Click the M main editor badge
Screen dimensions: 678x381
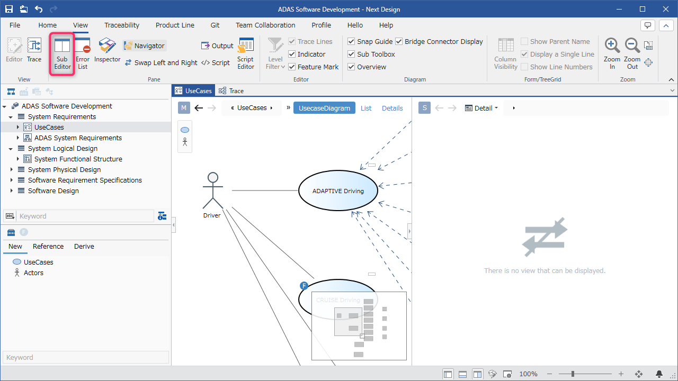click(184, 108)
